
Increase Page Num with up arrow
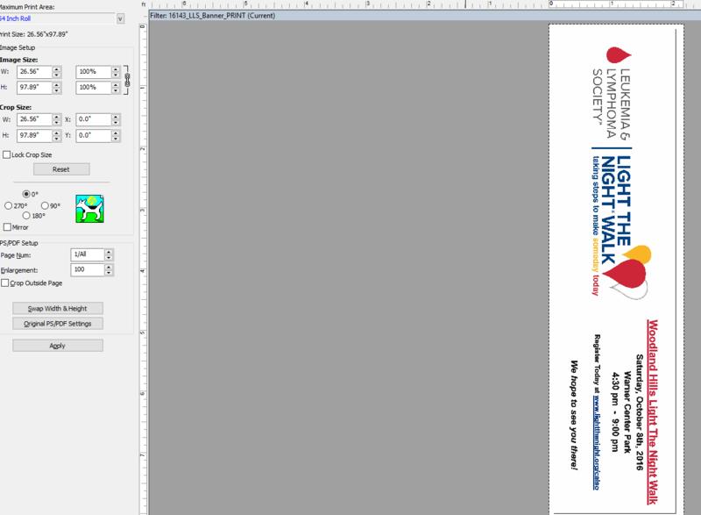pyautogui.click(x=109, y=252)
